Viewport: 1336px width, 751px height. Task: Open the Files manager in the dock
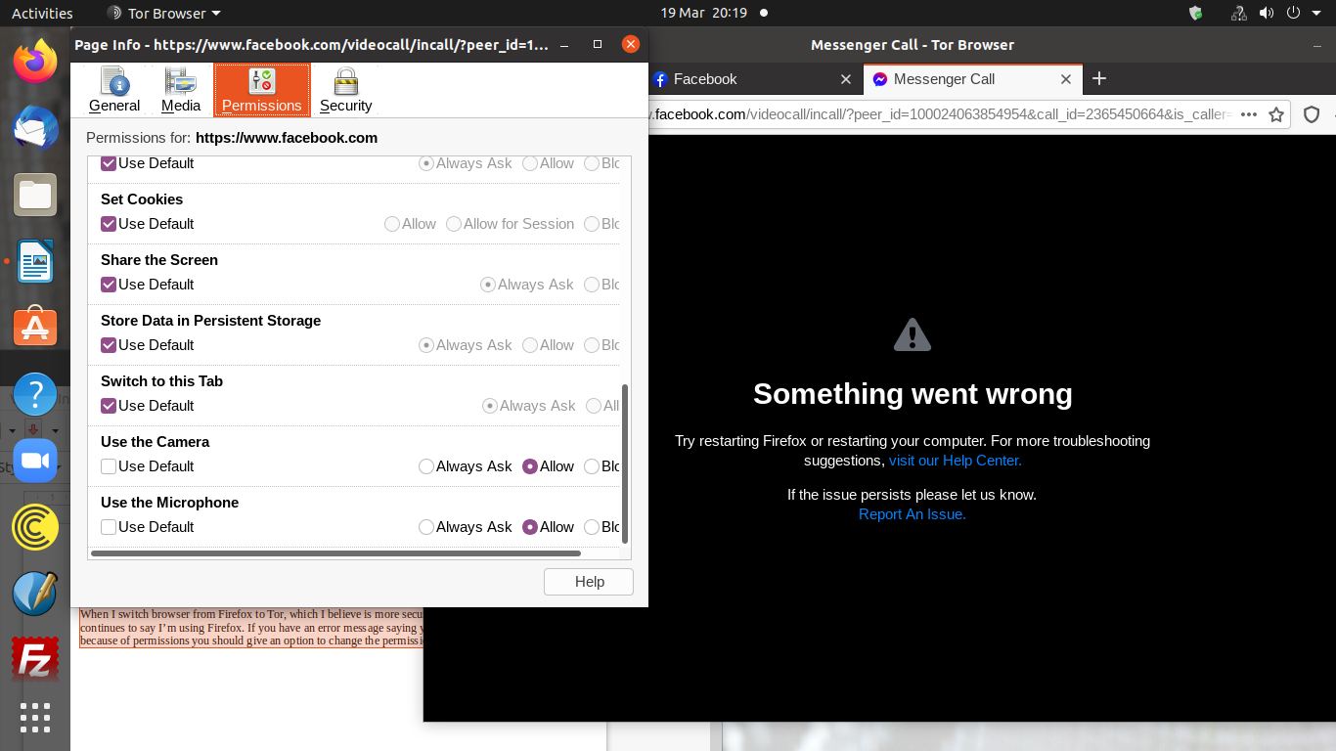35,195
